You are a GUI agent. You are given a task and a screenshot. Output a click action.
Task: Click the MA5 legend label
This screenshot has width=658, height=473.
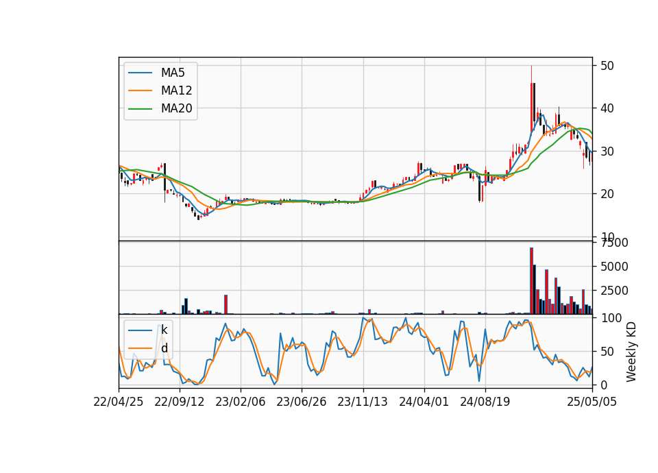tap(173, 73)
